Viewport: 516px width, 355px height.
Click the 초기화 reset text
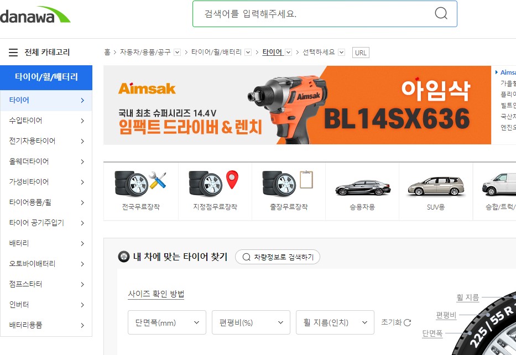[392, 322]
